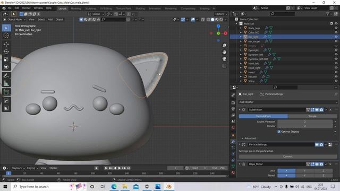
Task: Enable Y axis for Hops_Mirror
Action: (x=304, y=171)
